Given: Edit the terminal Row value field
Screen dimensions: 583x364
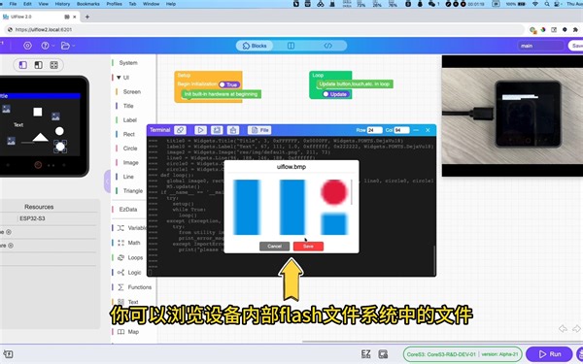Looking at the screenshot, I should 374,130.
